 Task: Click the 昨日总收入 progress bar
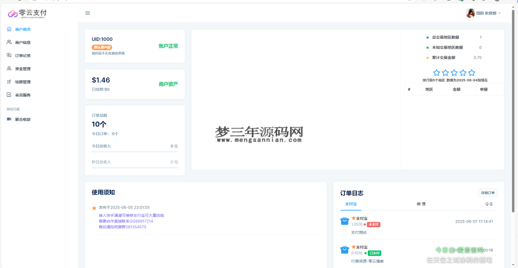coord(135,168)
